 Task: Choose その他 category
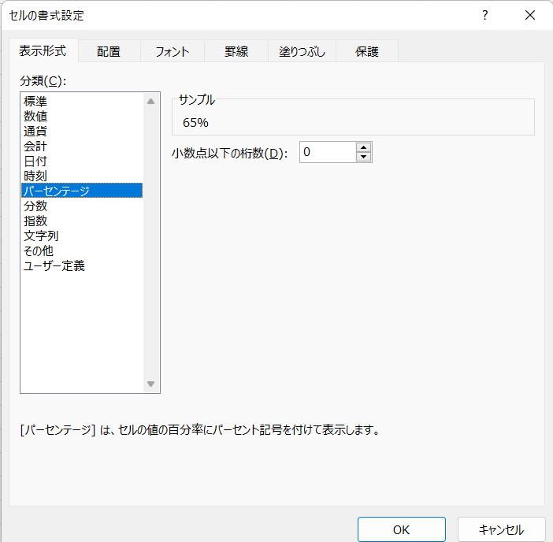(x=82, y=251)
